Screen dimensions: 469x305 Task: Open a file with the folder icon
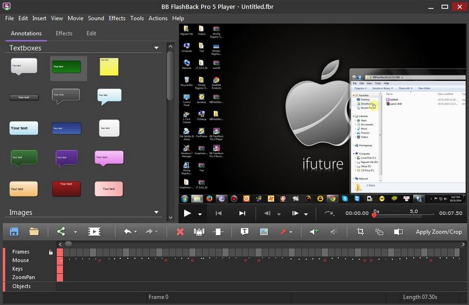coord(34,232)
